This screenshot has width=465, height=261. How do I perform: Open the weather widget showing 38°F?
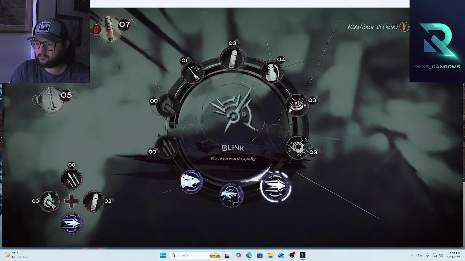[16, 255]
